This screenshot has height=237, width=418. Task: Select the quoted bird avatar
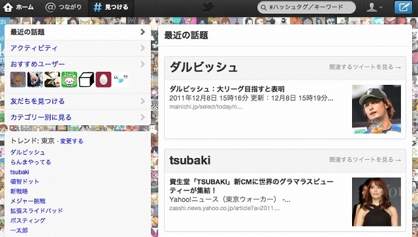coord(120,80)
